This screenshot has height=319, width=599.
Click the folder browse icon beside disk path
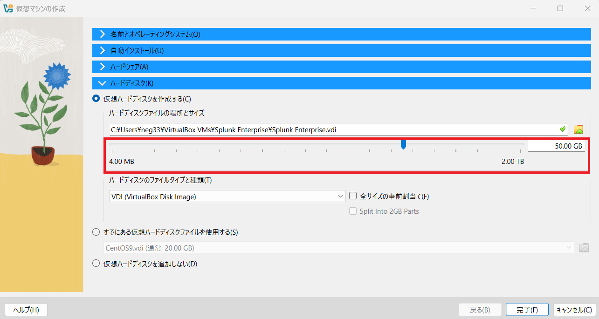(x=578, y=129)
